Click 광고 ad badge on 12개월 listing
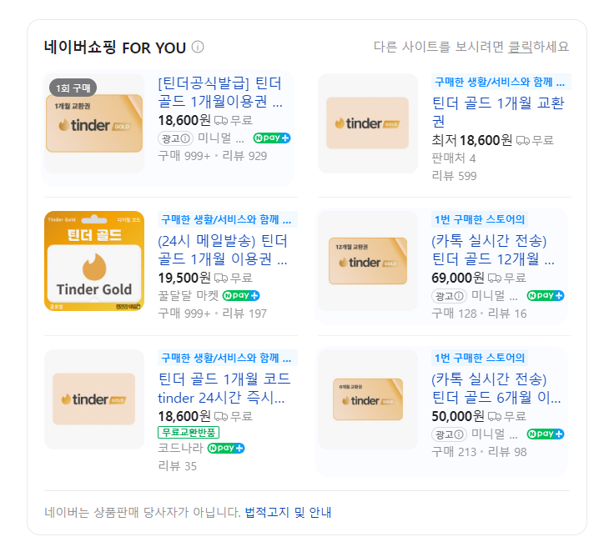Image resolution: width=614 pixels, height=542 pixels. point(449,295)
